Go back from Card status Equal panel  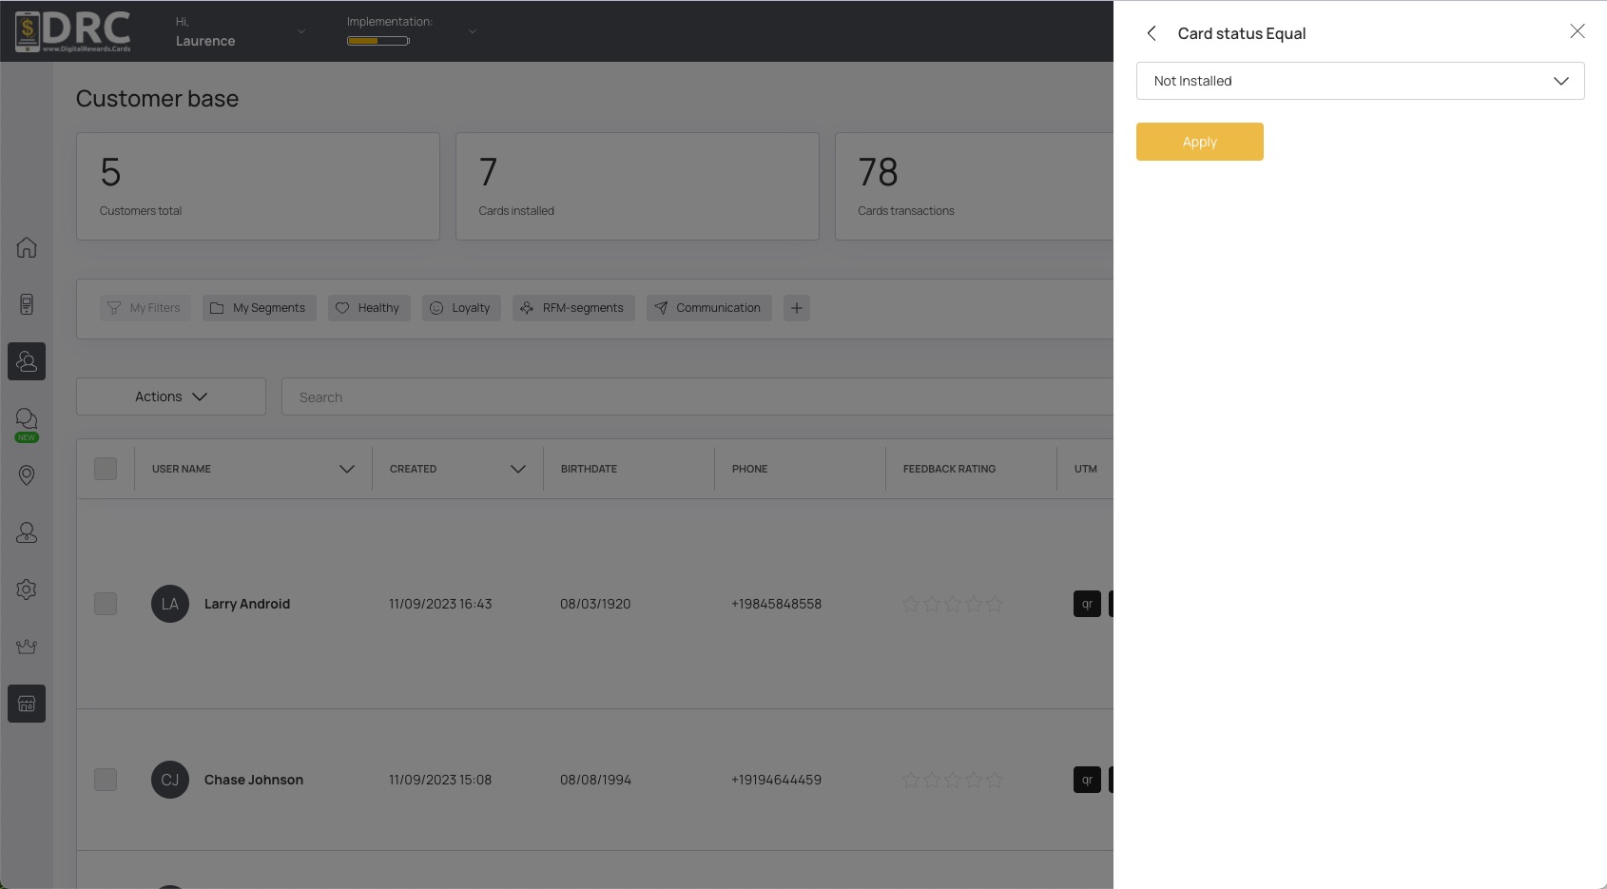(1152, 33)
